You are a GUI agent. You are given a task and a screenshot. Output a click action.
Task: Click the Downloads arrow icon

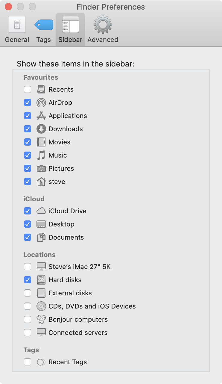(x=41, y=129)
